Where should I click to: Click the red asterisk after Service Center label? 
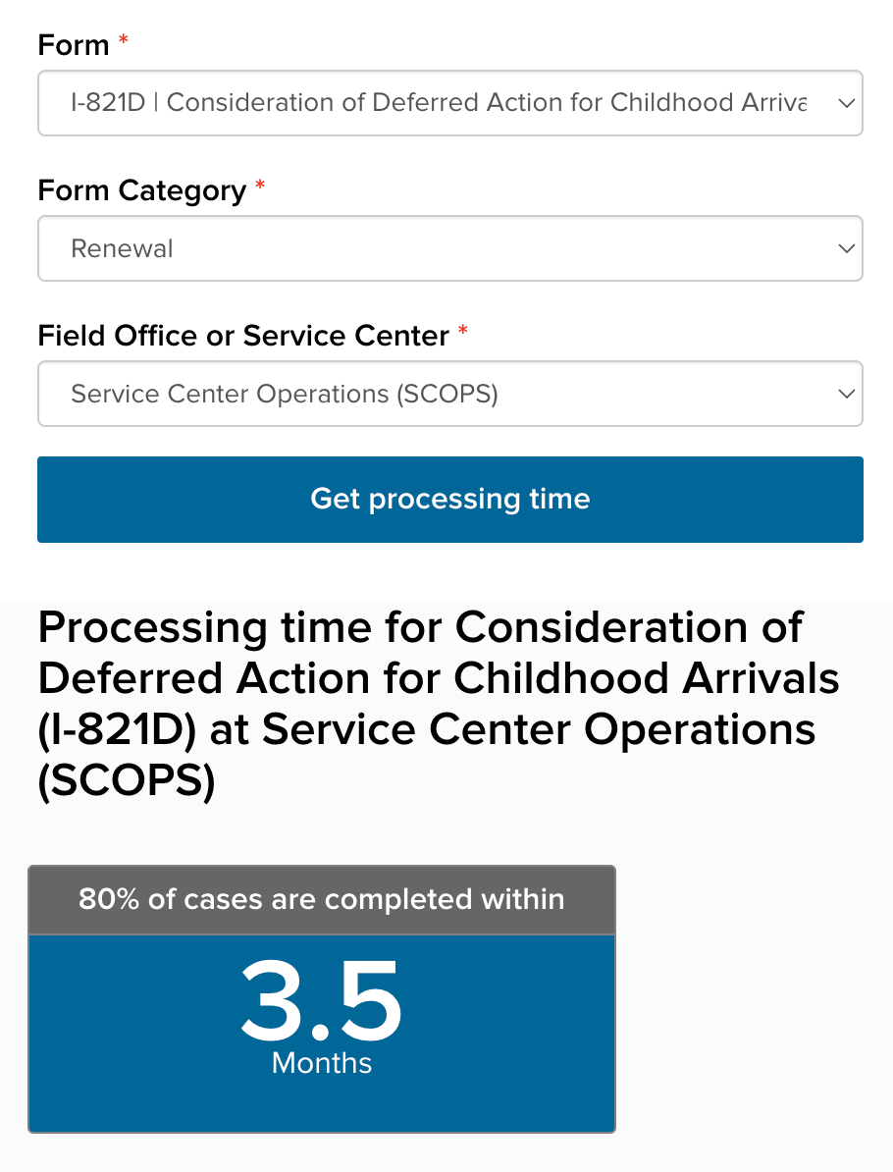(x=463, y=332)
